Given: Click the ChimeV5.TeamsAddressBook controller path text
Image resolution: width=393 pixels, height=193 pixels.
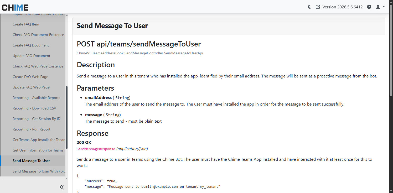Looking at the screenshot, I should pyautogui.click(x=140, y=53).
